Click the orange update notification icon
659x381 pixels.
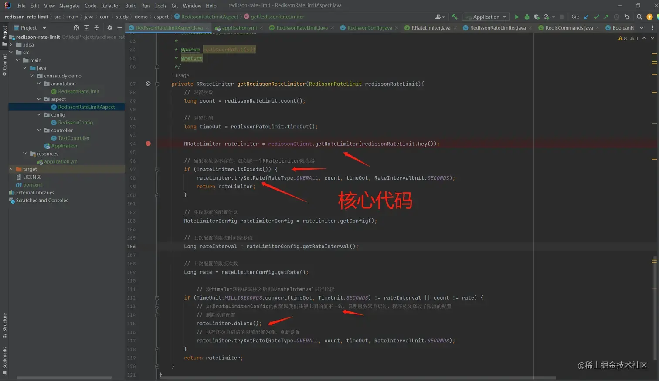[649, 17]
